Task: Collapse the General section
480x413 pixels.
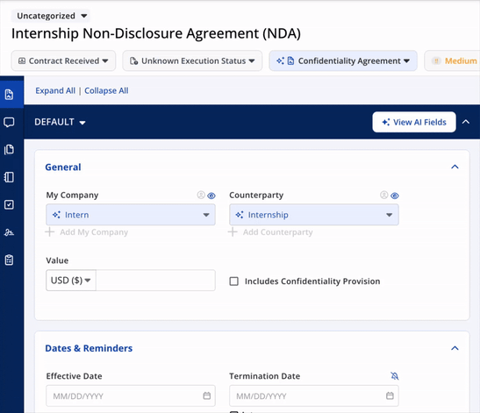Action: coord(455,167)
